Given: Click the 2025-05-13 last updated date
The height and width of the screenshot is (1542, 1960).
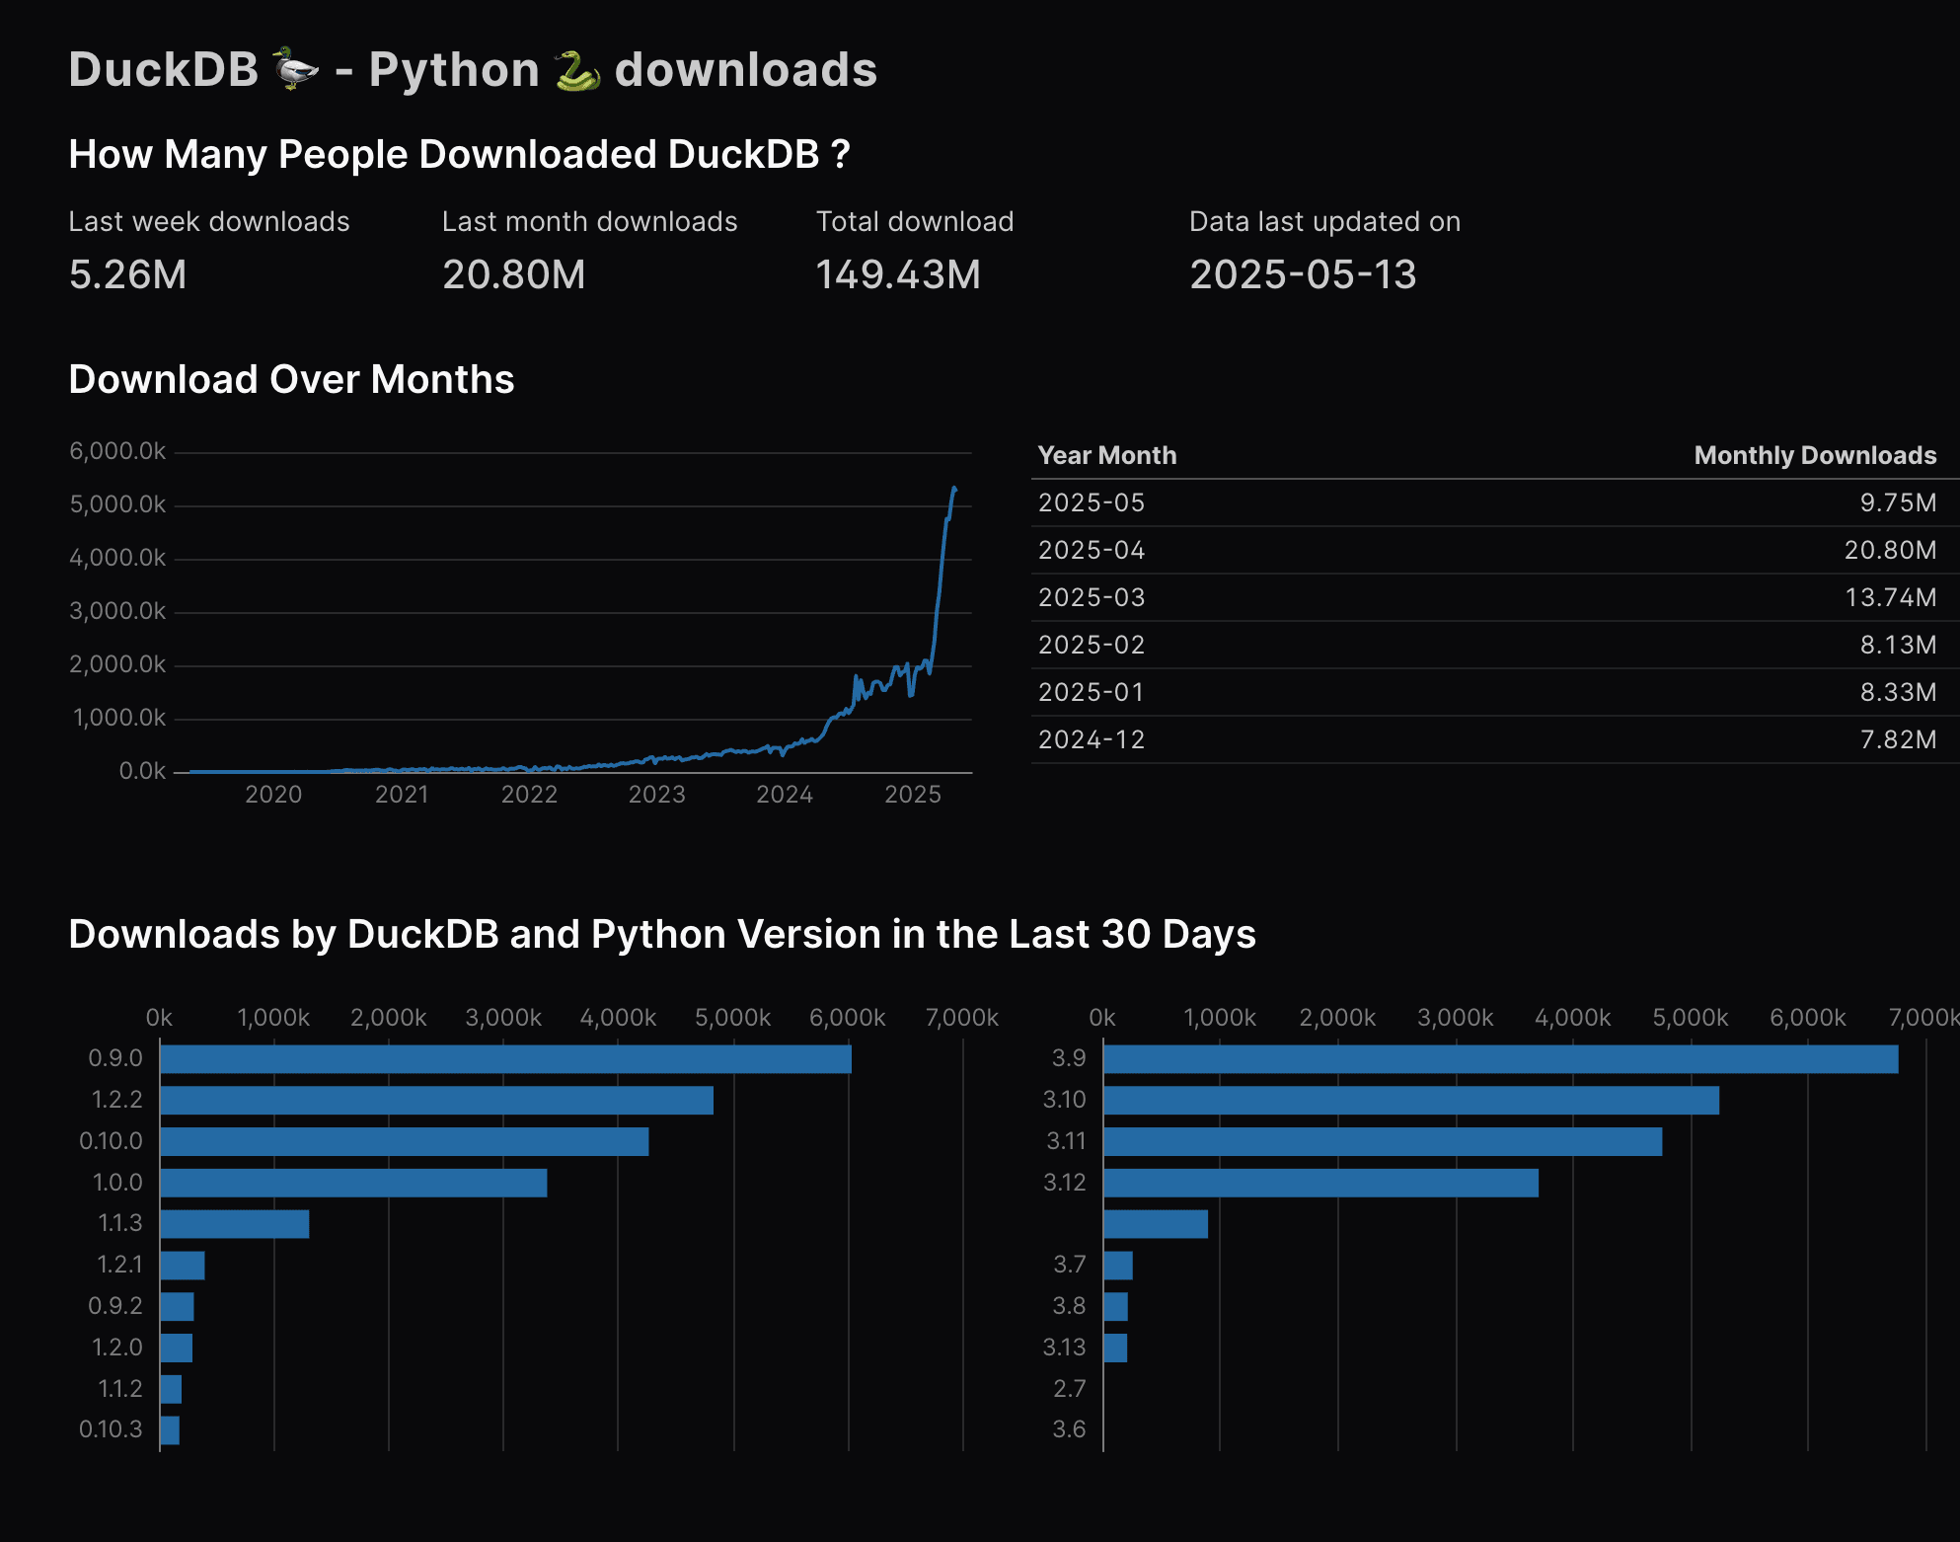Looking at the screenshot, I should pyautogui.click(x=1303, y=274).
